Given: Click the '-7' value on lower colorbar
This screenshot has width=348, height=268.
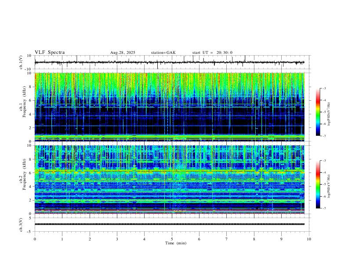Looking at the screenshot, I should pos(324,208).
